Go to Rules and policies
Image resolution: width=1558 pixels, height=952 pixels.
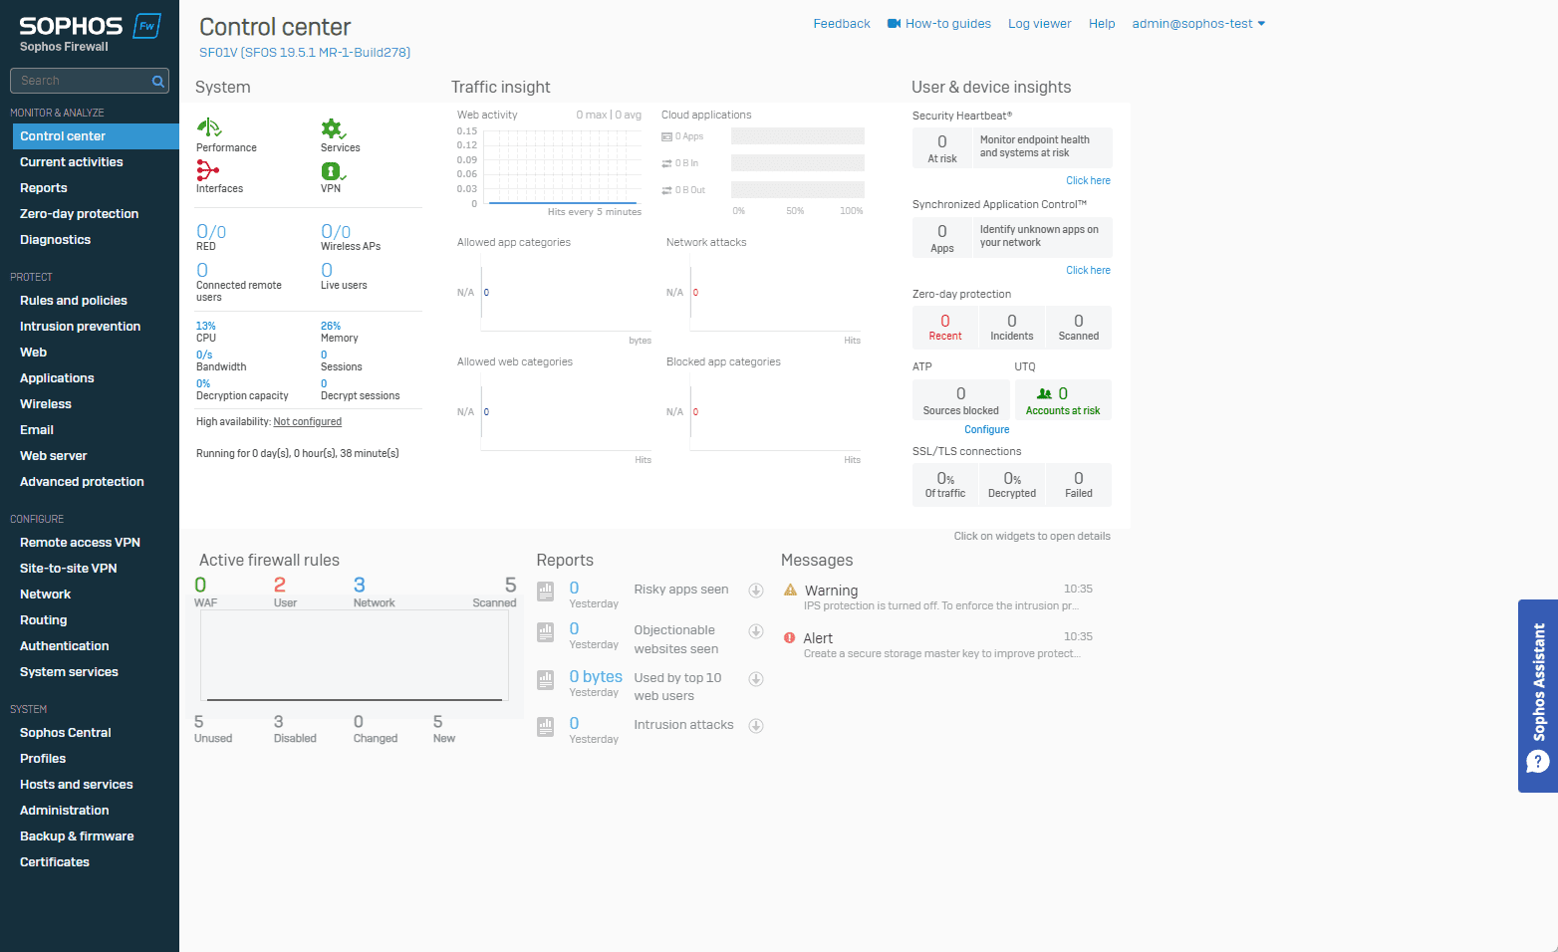pyautogui.click(x=74, y=301)
